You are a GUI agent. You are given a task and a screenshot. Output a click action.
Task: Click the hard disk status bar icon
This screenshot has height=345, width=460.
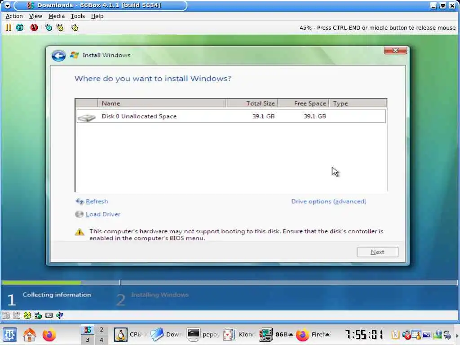point(49,315)
